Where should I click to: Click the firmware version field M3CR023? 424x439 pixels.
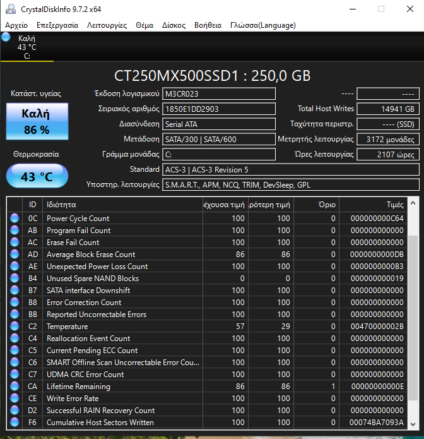pos(219,93)
